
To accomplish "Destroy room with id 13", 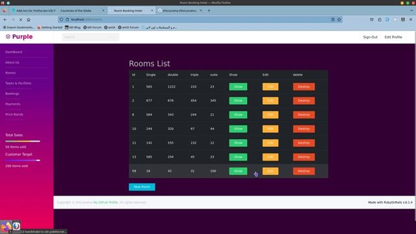I will [304, 157].
